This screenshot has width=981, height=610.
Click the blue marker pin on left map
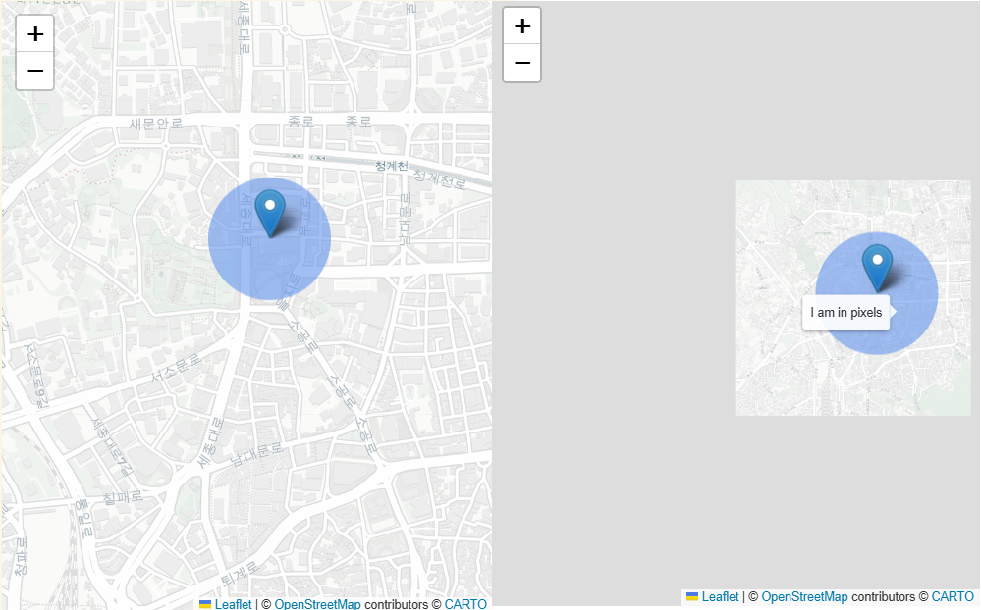tap(270, 213)
